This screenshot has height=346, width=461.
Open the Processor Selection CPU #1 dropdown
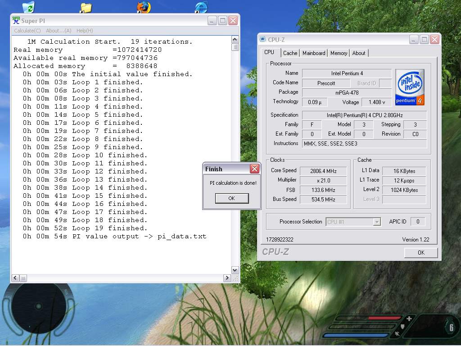tap(353, 222)
